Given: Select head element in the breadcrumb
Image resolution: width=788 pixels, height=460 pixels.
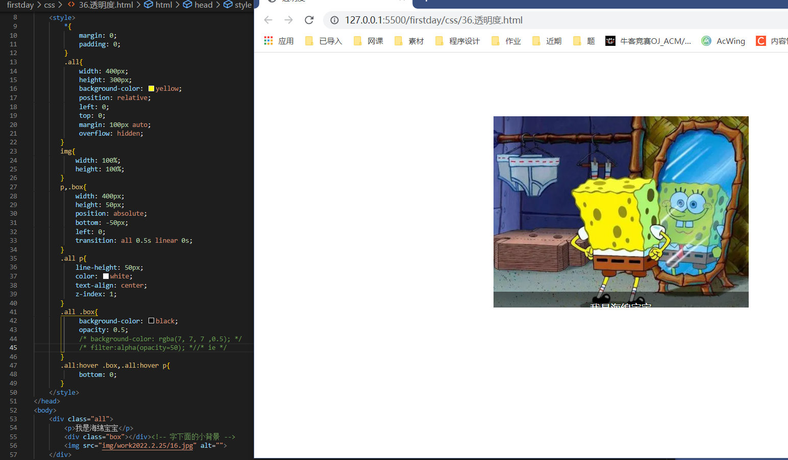Looking at the screenshot, I should pos(198,5).
